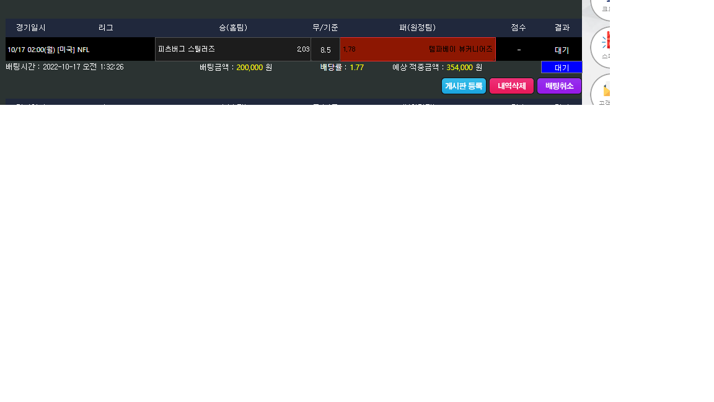Click the 354,000 expected payout amount
714x402 pixels.
pos(459,68)
